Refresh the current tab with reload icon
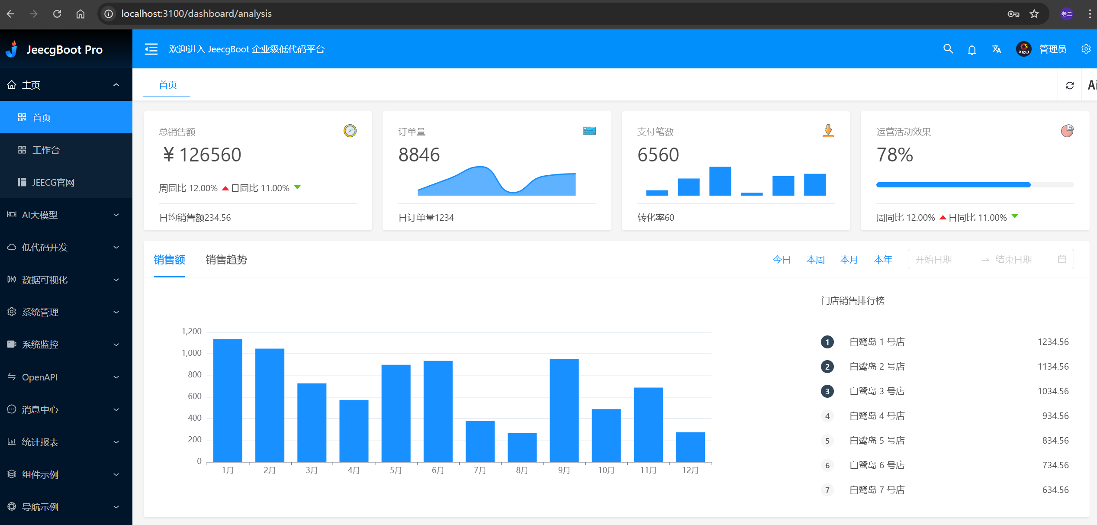Screen dimensions: 1097x525 [x=1070, y=85]
